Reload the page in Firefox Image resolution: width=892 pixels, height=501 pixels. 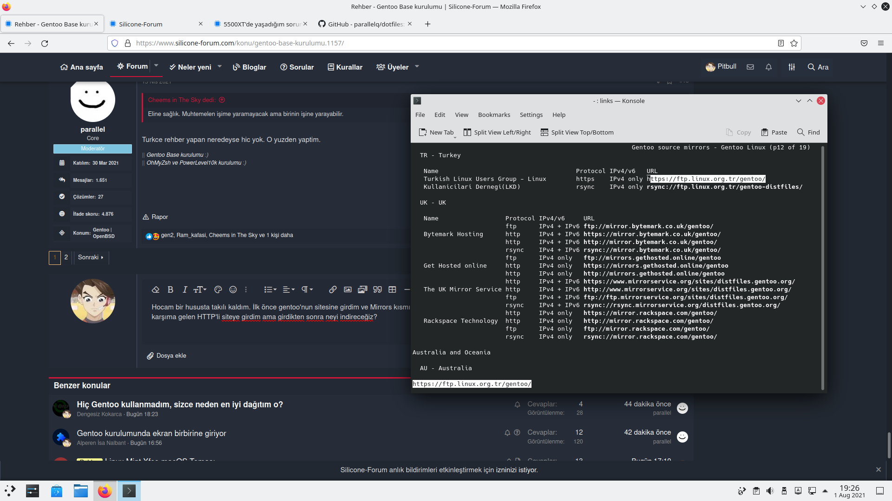coord(45,43)
